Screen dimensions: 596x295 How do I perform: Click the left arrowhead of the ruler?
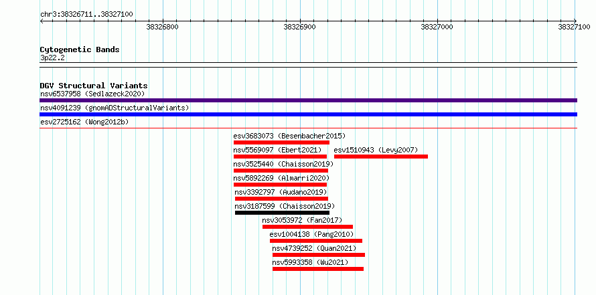[42, 21]
